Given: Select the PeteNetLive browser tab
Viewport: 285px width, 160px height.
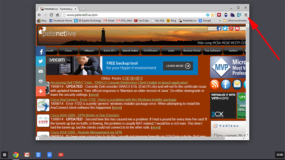Looking at the screenshot, I should (x=58, y=9).
